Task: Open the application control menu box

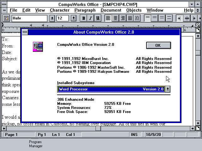Action: point(4,4)
